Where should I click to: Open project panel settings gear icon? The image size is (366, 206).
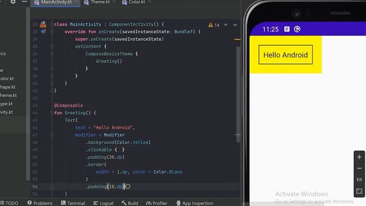point(13,2)
